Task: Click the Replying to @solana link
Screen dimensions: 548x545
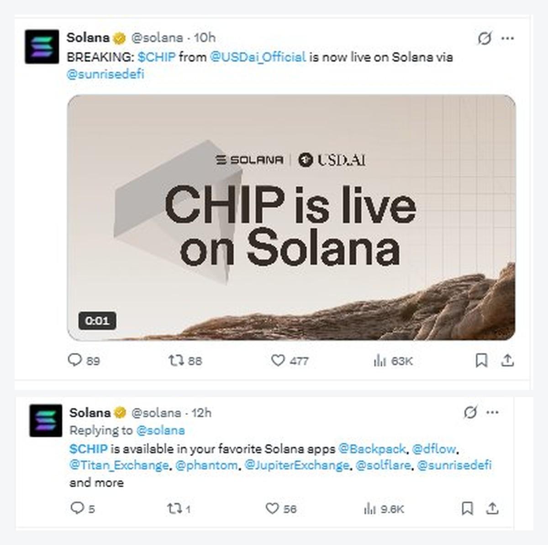Action: 161,430
